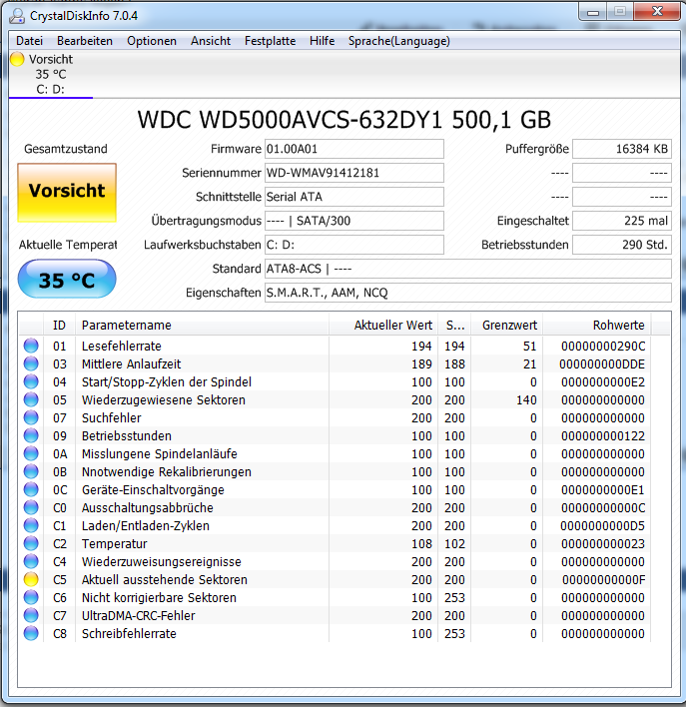Click the Grenzwert column header
686x712 pixels.
coord(506,326)
